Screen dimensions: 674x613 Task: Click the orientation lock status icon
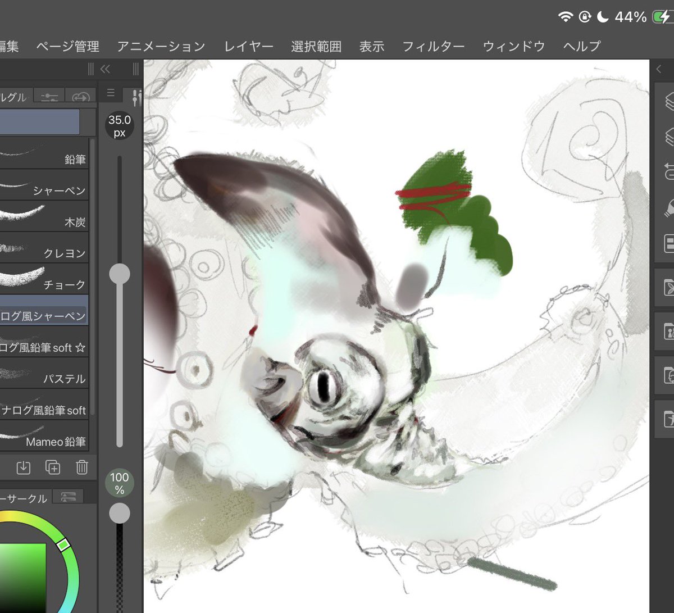[x=585, y=17]
